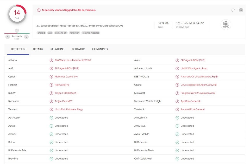Click the reflection tag
This screenshot has width=250, height=164.
tap(74, 33)
